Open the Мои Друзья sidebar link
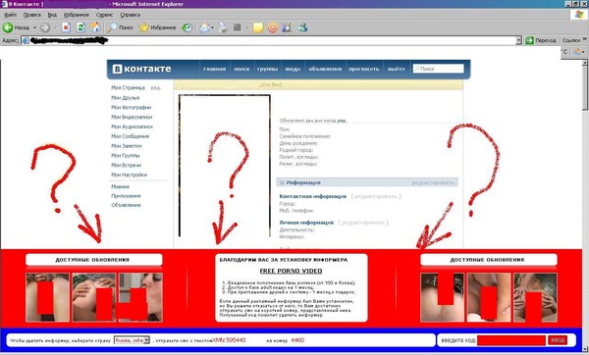Image resolution: width=589 pixels, height=355 pixels. 125,97
